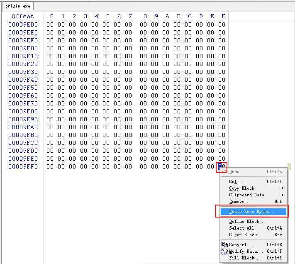Select offset row 00009EE0
The height and width of the screenshot is (264, 295).
tap(23, 32)
